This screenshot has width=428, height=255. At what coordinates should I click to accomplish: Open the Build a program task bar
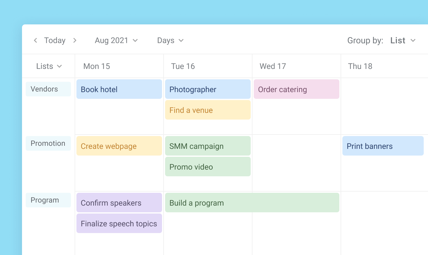point(252,203)
